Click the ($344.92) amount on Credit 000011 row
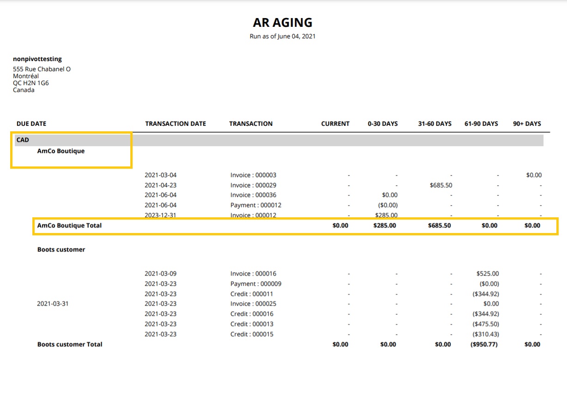This screenshot has height=393, width=567. point(486,294)
